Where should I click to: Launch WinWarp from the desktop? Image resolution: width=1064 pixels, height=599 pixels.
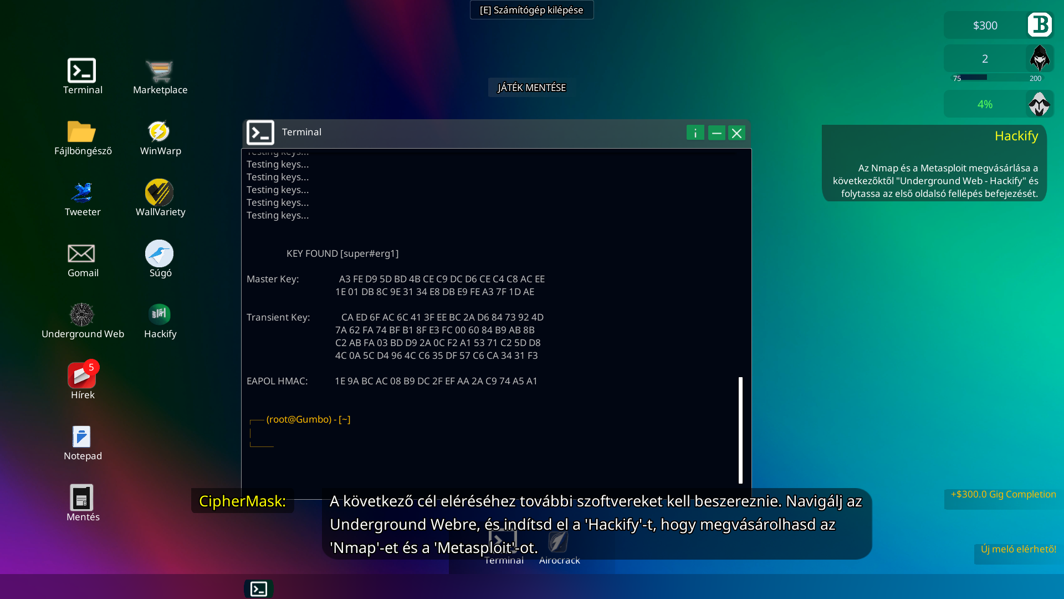[x=160, y=132]
